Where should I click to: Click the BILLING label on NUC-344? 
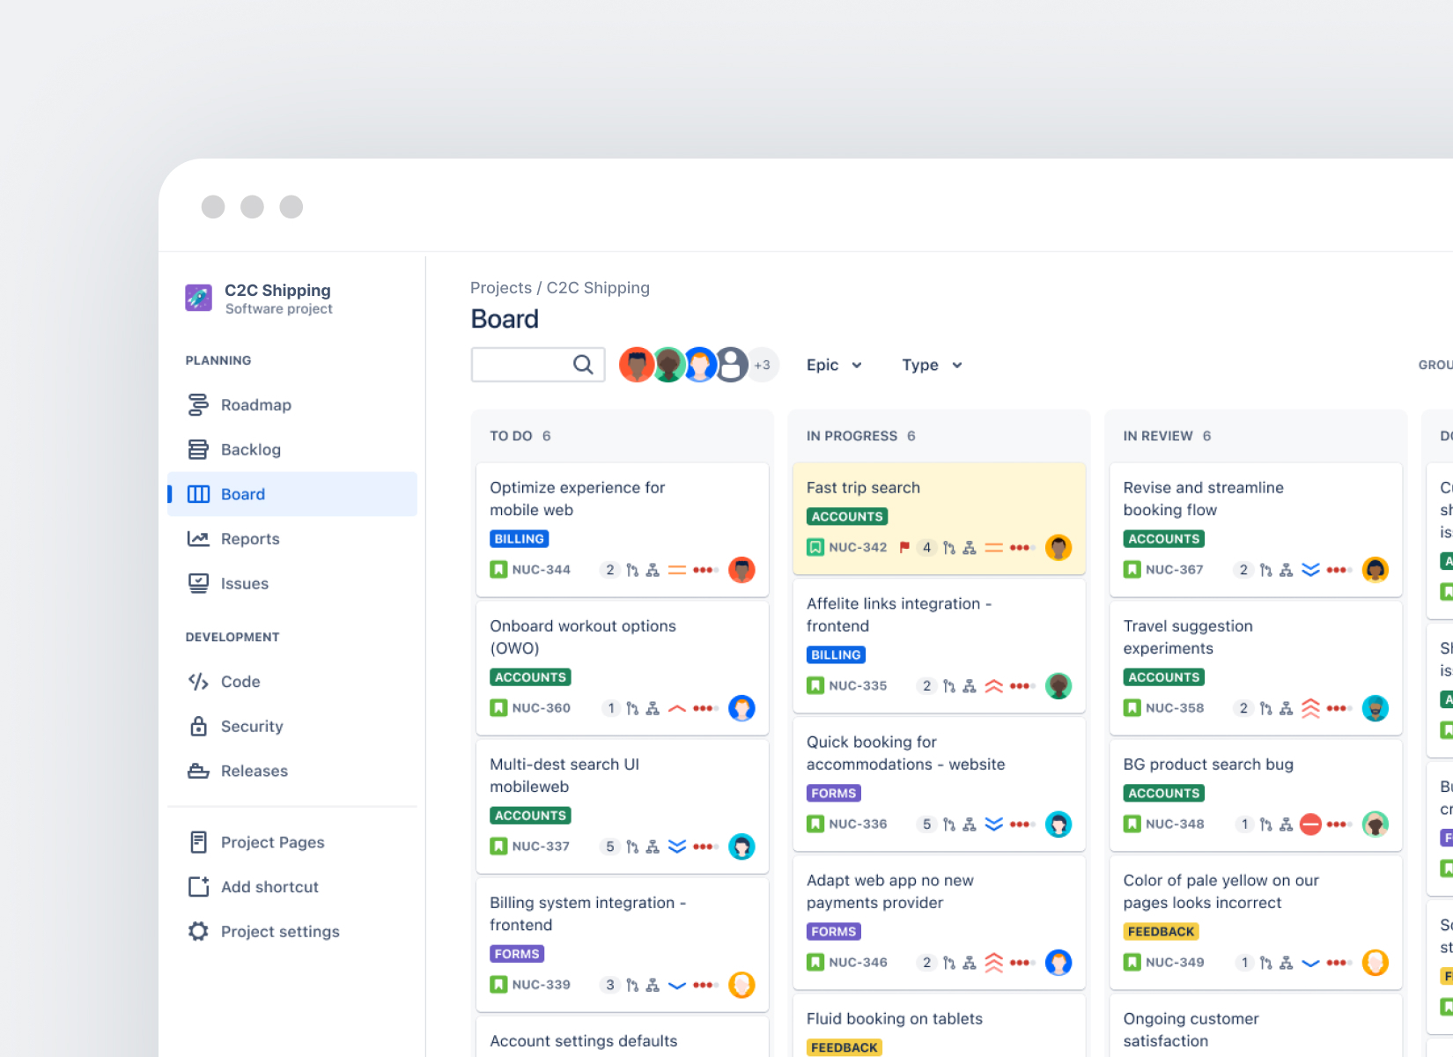[x=519, y=539]
